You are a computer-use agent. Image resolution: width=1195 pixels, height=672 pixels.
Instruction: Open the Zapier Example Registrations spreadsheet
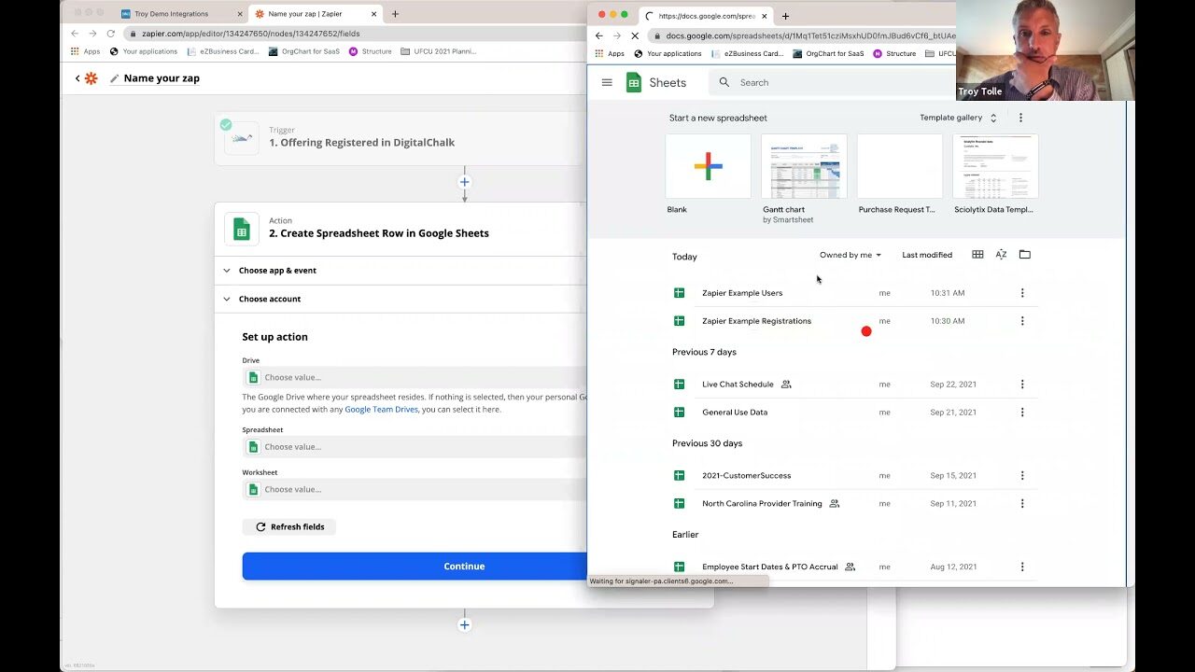pyautogui.click(x=756, y=321)
